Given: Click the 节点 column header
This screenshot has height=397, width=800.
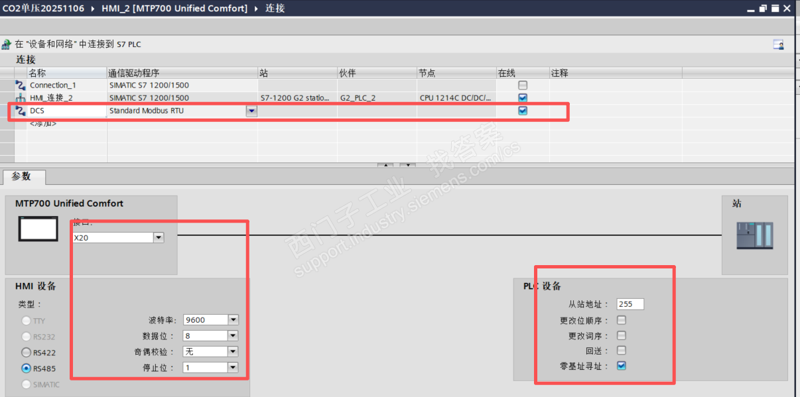Looking at the screenshot, I should [x=456, y=73].
